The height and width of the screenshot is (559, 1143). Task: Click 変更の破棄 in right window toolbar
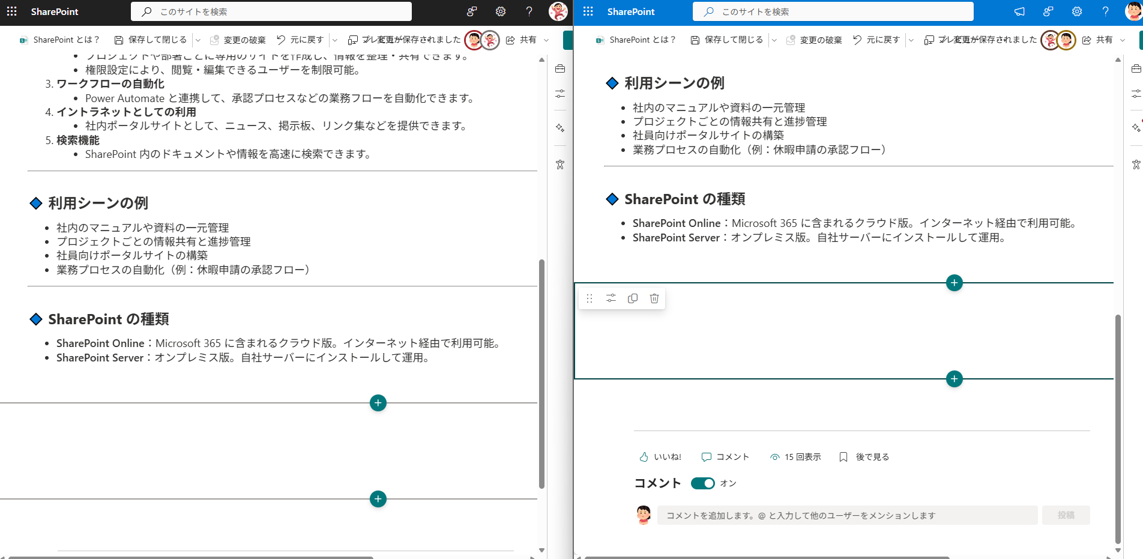[x=814, y=40]
